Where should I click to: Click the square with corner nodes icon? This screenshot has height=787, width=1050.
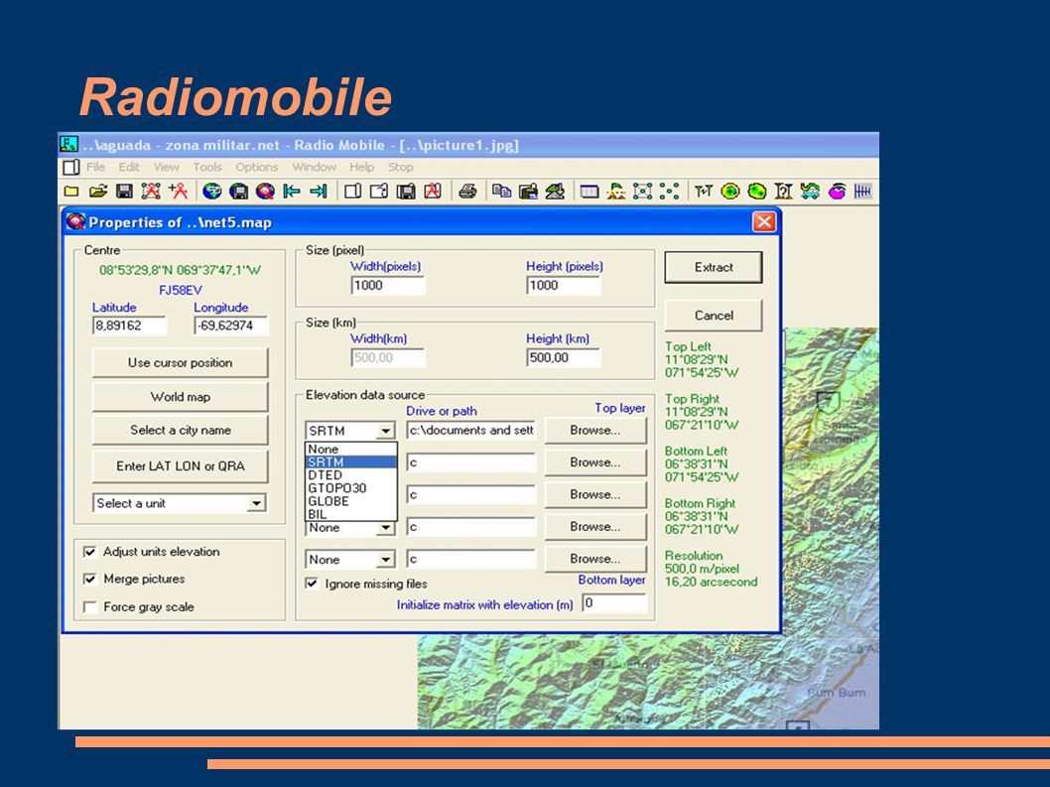tap(643, 192)
